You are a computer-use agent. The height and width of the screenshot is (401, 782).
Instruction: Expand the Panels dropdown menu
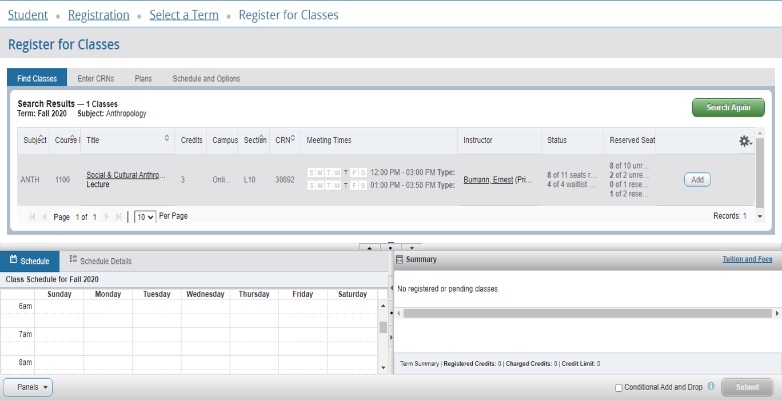point(27,387)
